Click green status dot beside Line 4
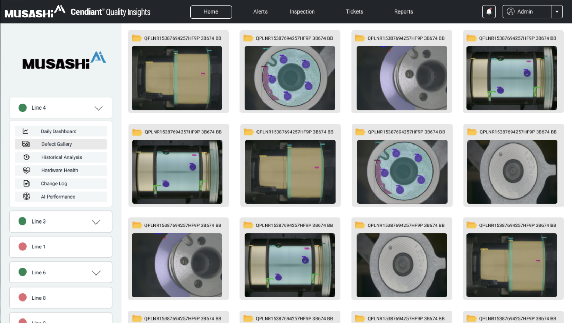The width and height of the screenshot is (572, 323). coord(23,108)
